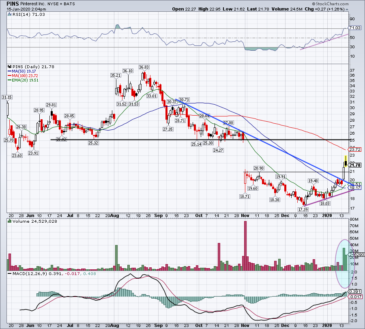Click the bold 21.78 last price axis tag
The width and height of the screenshot is (365, 329).
[x=355, y=165]
